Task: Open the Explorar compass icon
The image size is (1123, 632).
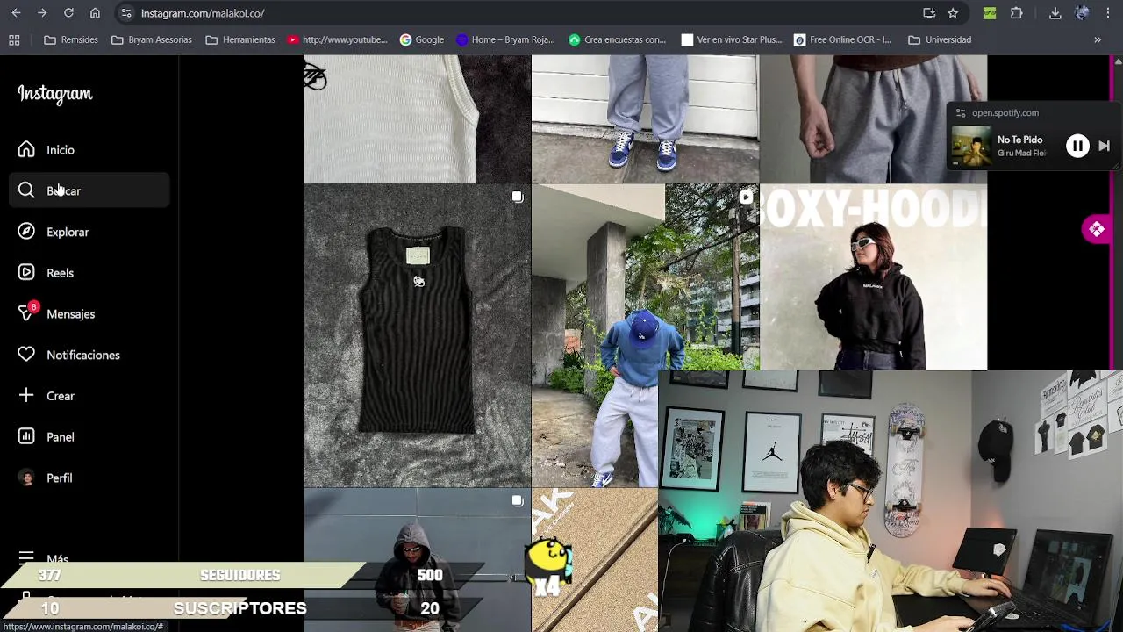Action: [26, 232]
